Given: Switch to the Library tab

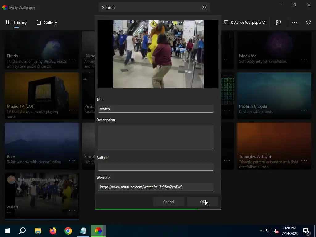Looking at the screenshot, I should pos(17,22).
